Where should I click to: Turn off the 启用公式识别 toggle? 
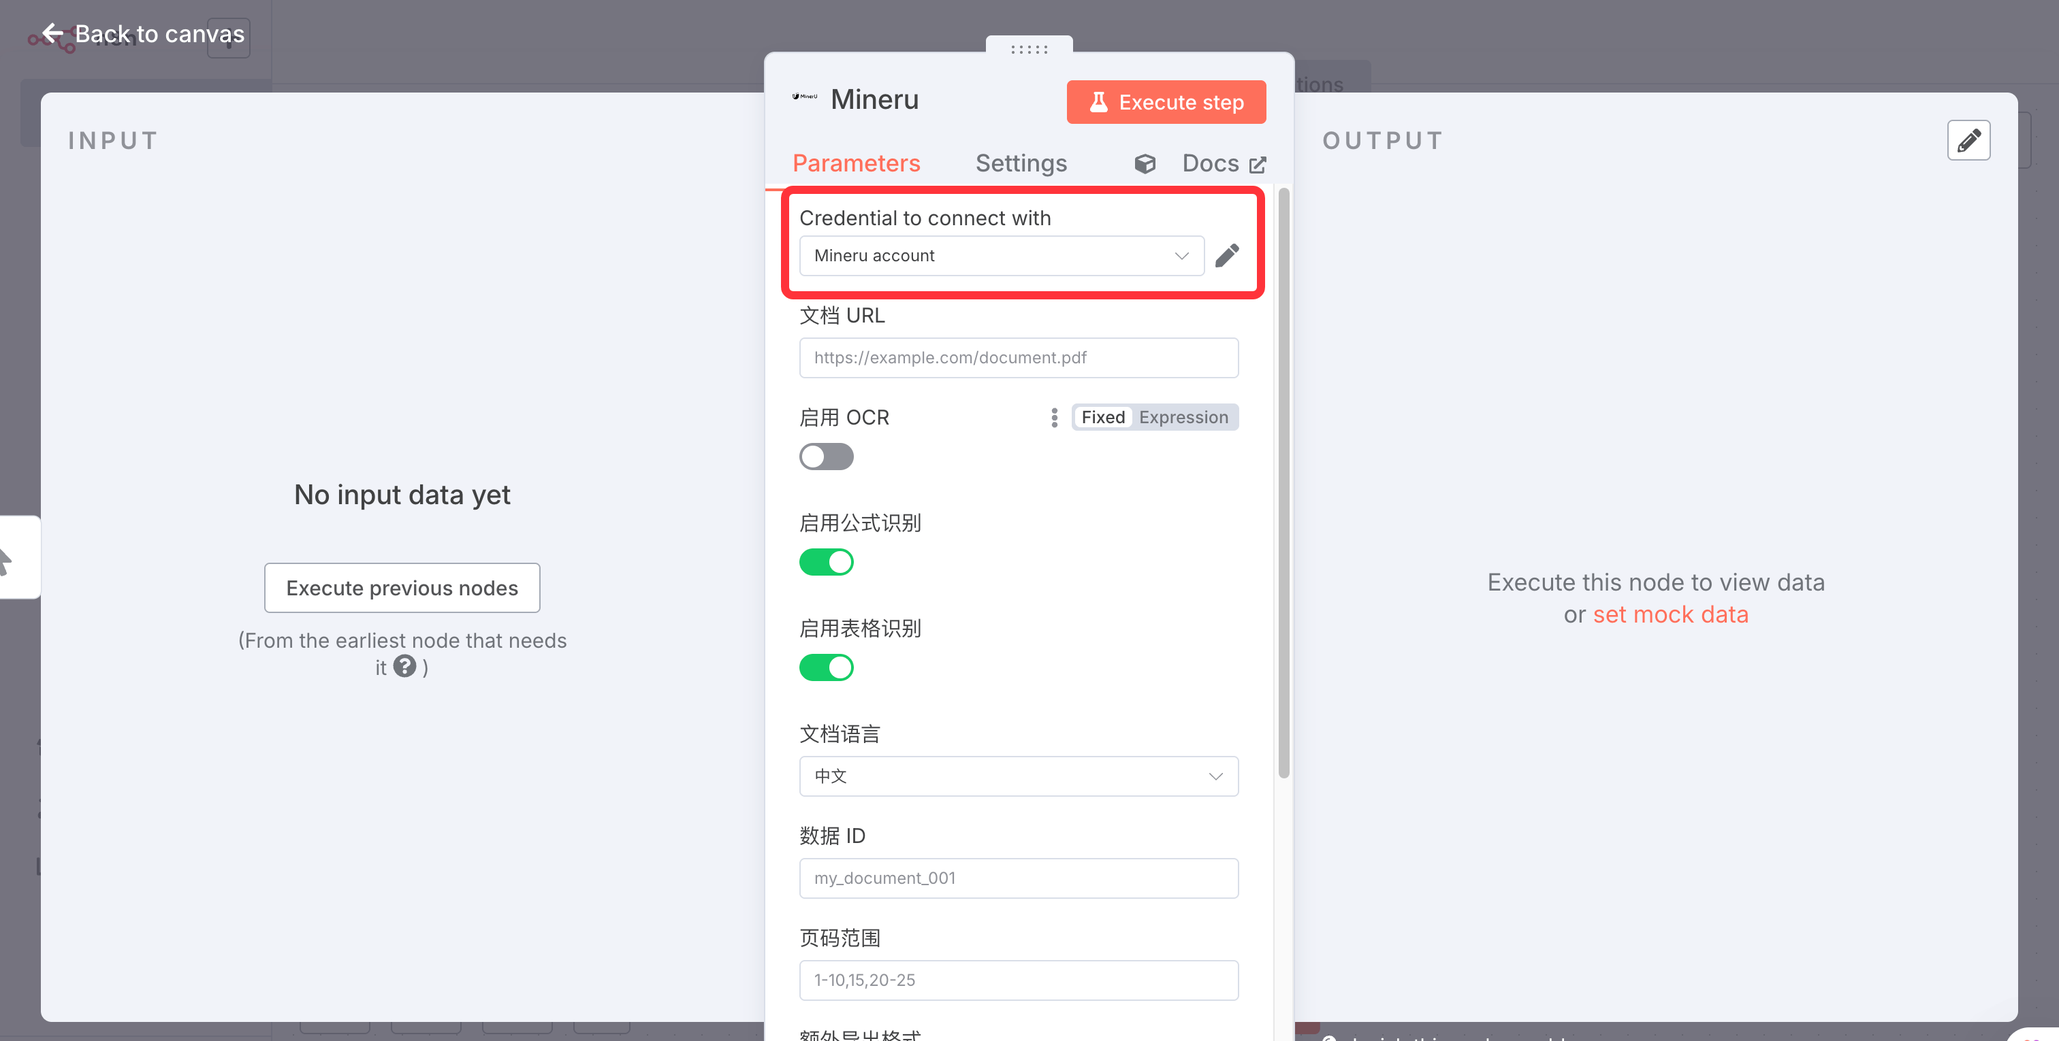826,561
